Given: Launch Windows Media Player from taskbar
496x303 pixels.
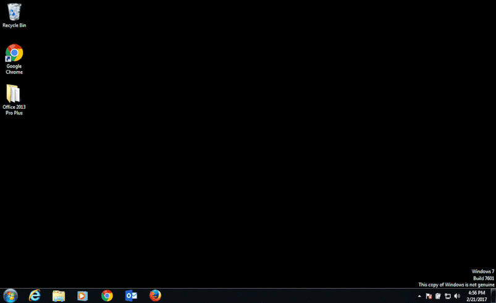Looking at the screenshot, I should point(83,296).
